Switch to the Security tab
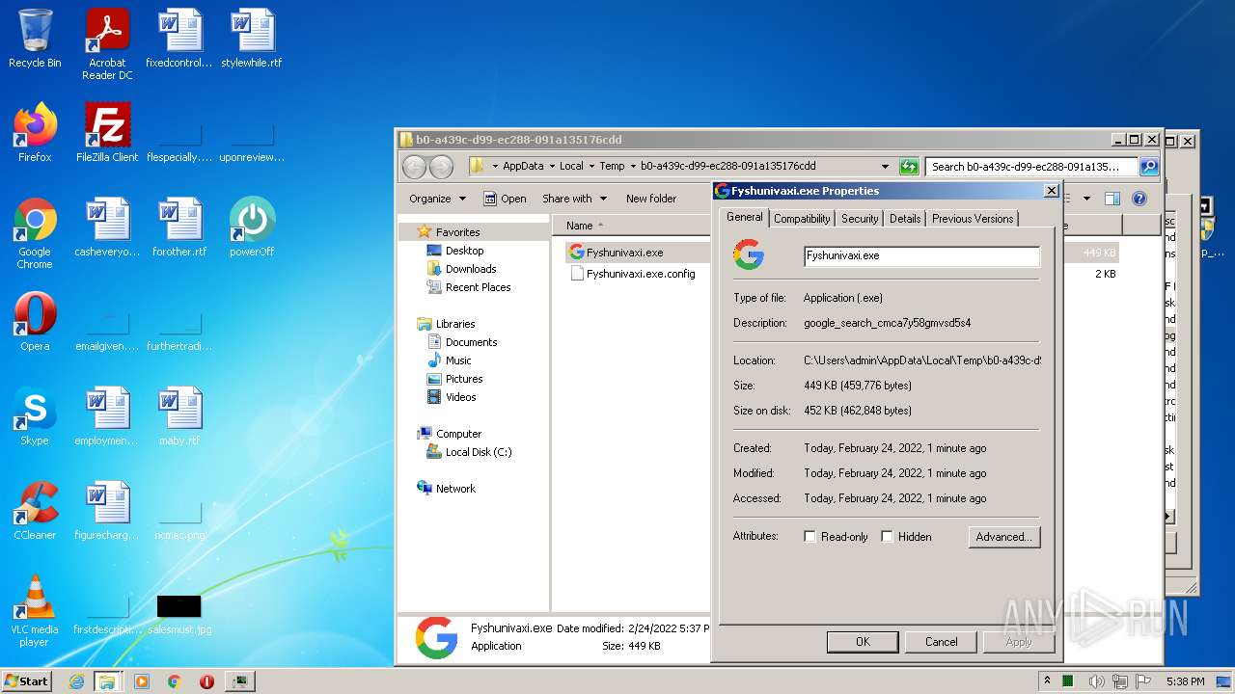 [x=860, y=219]
